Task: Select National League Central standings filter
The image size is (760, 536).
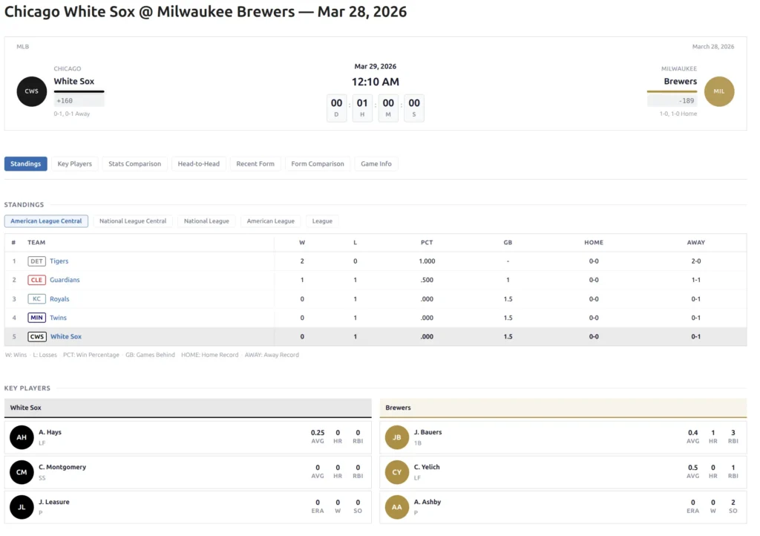Action: pos(133,221)
